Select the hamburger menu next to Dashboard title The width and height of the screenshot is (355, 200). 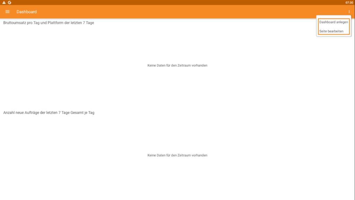[x=7, y=11]
